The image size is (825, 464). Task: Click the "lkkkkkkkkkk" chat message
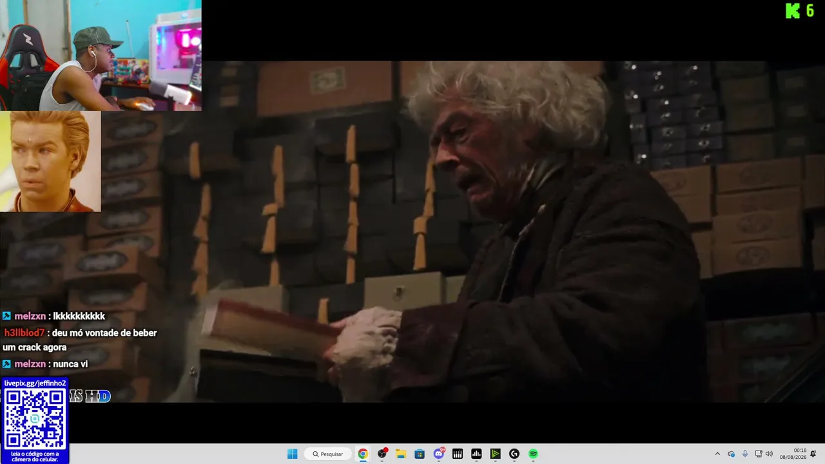coord(79,316)
